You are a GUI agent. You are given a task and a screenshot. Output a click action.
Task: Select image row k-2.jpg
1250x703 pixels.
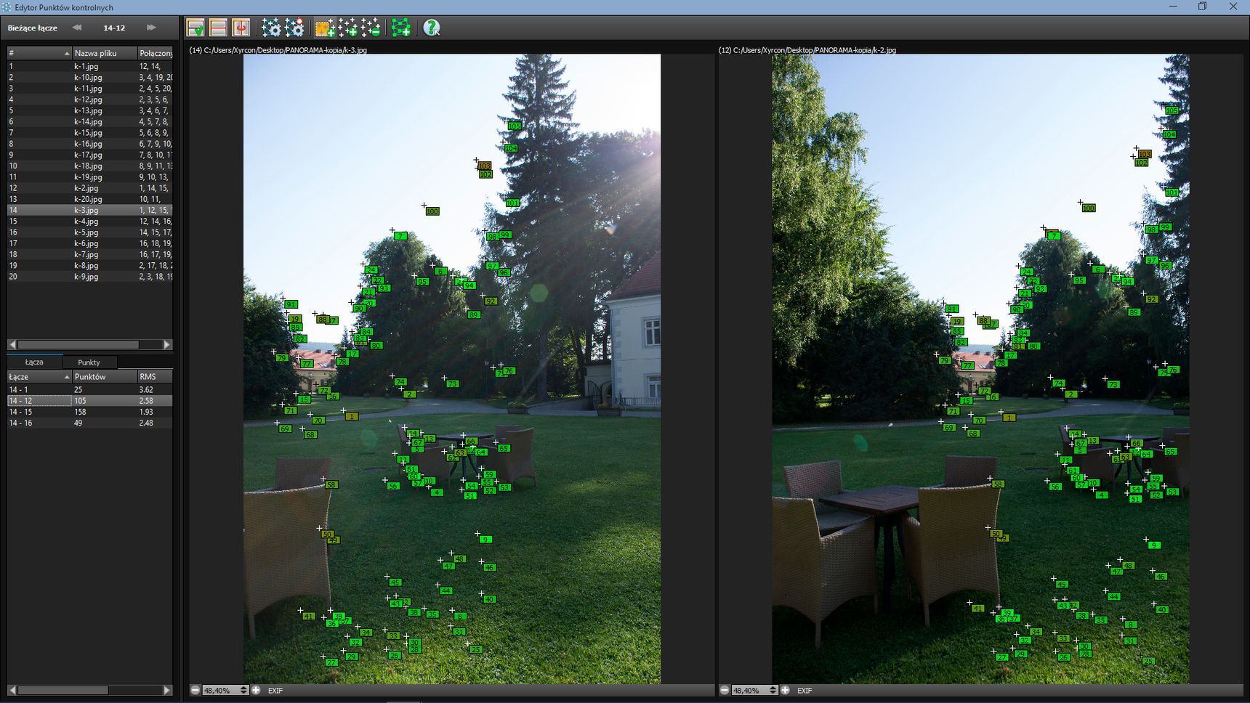pyautogui.click(x=90, y=188)
